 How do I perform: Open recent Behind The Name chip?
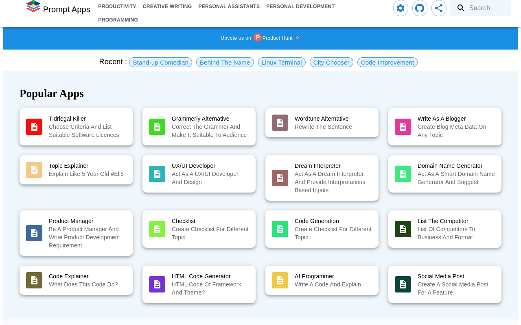(225, 62)
